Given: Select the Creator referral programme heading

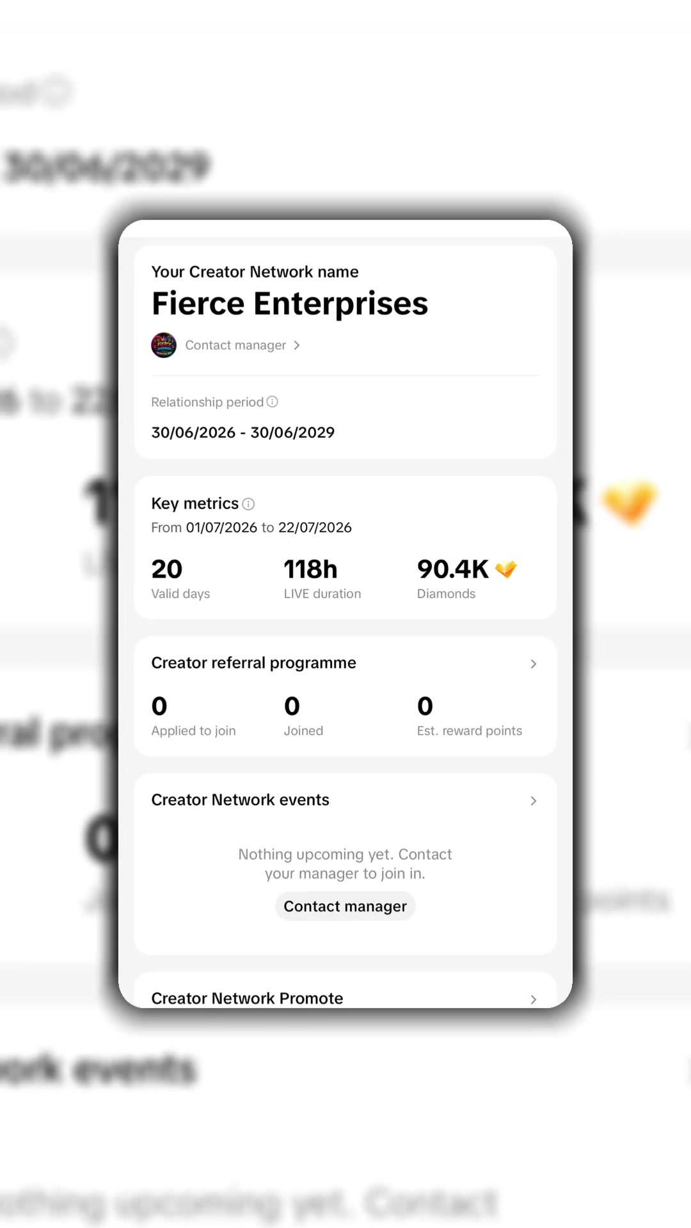Looking at the screenshot, I should click(x=253, y=663).
